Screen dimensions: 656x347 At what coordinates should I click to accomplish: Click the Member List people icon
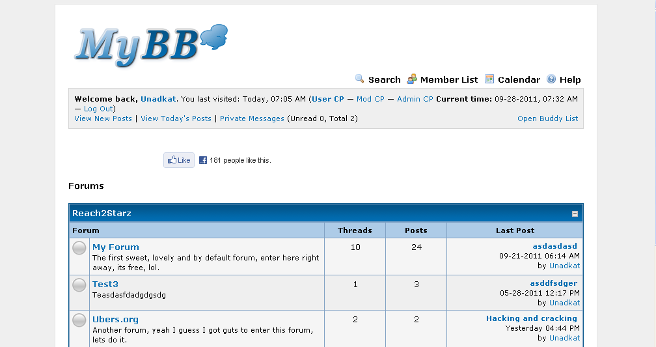(x=412, y=79)
